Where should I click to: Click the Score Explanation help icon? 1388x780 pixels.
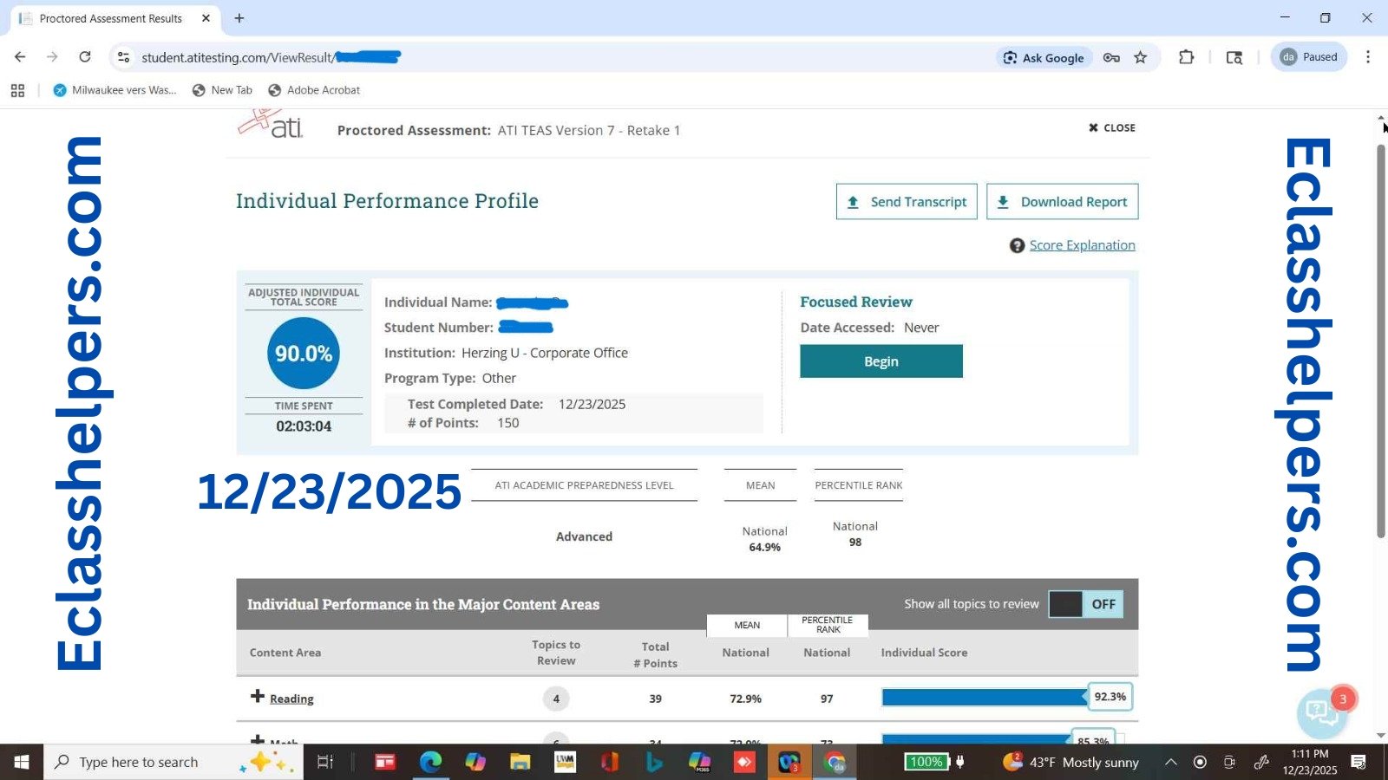point(1017,246)
